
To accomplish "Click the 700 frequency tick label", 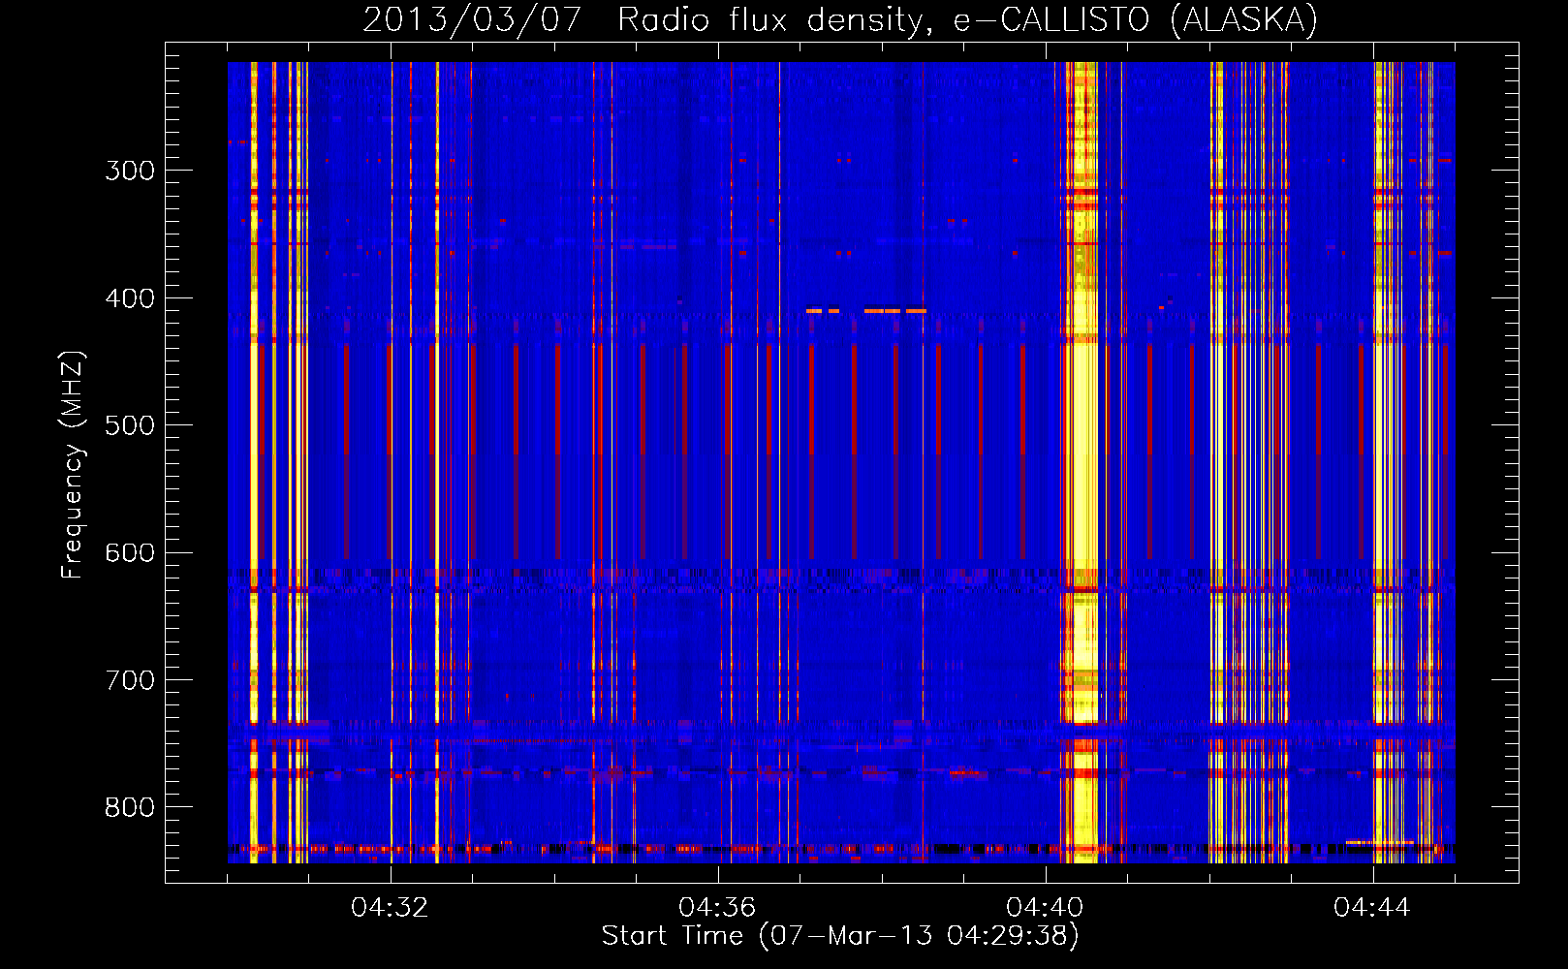I will point(130,680).
